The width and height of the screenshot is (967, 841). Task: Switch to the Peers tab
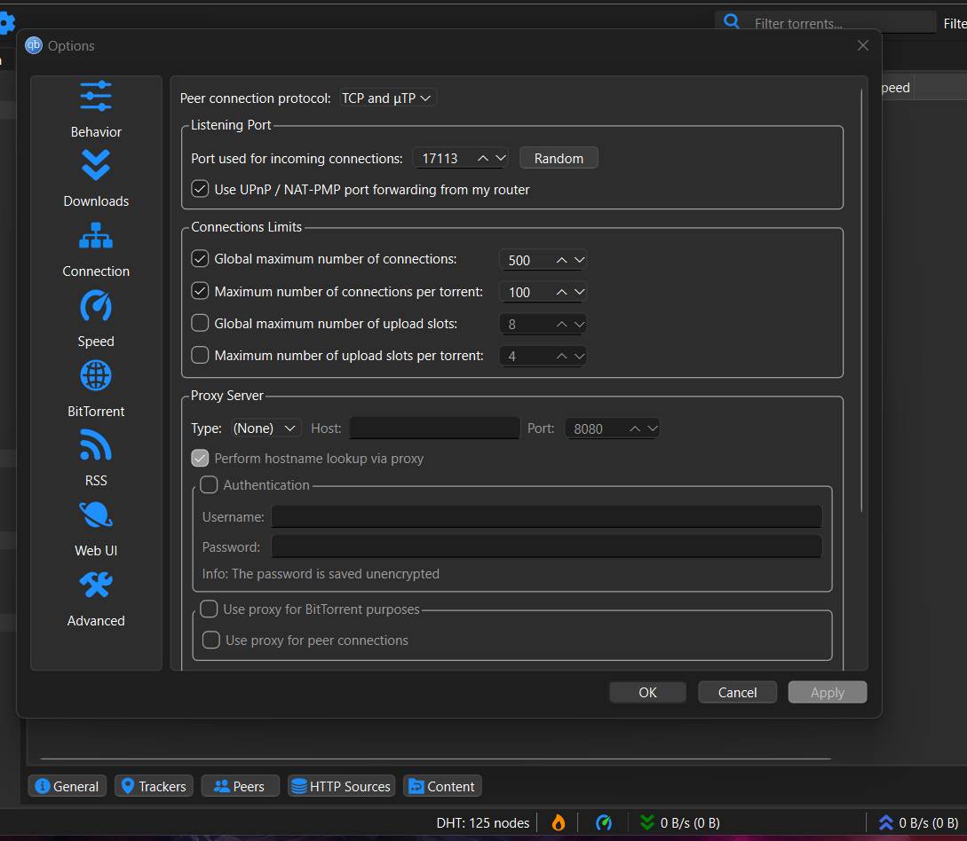click(x=240, y=786)
